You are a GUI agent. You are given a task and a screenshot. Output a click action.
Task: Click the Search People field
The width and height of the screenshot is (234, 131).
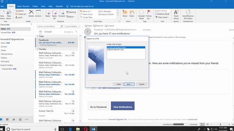pyautogui.click(x=162, y=11)
